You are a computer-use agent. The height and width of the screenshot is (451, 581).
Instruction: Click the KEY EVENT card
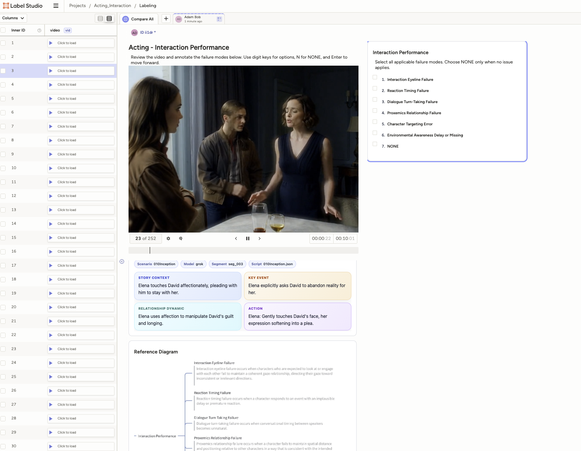pos(298,286)
